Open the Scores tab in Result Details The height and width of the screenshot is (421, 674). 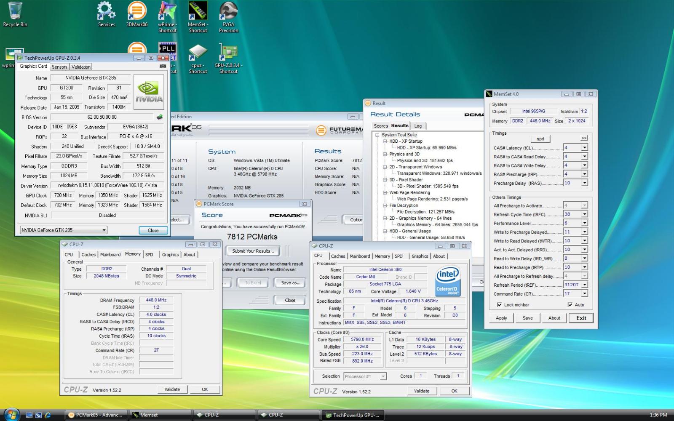coord(380,126)
